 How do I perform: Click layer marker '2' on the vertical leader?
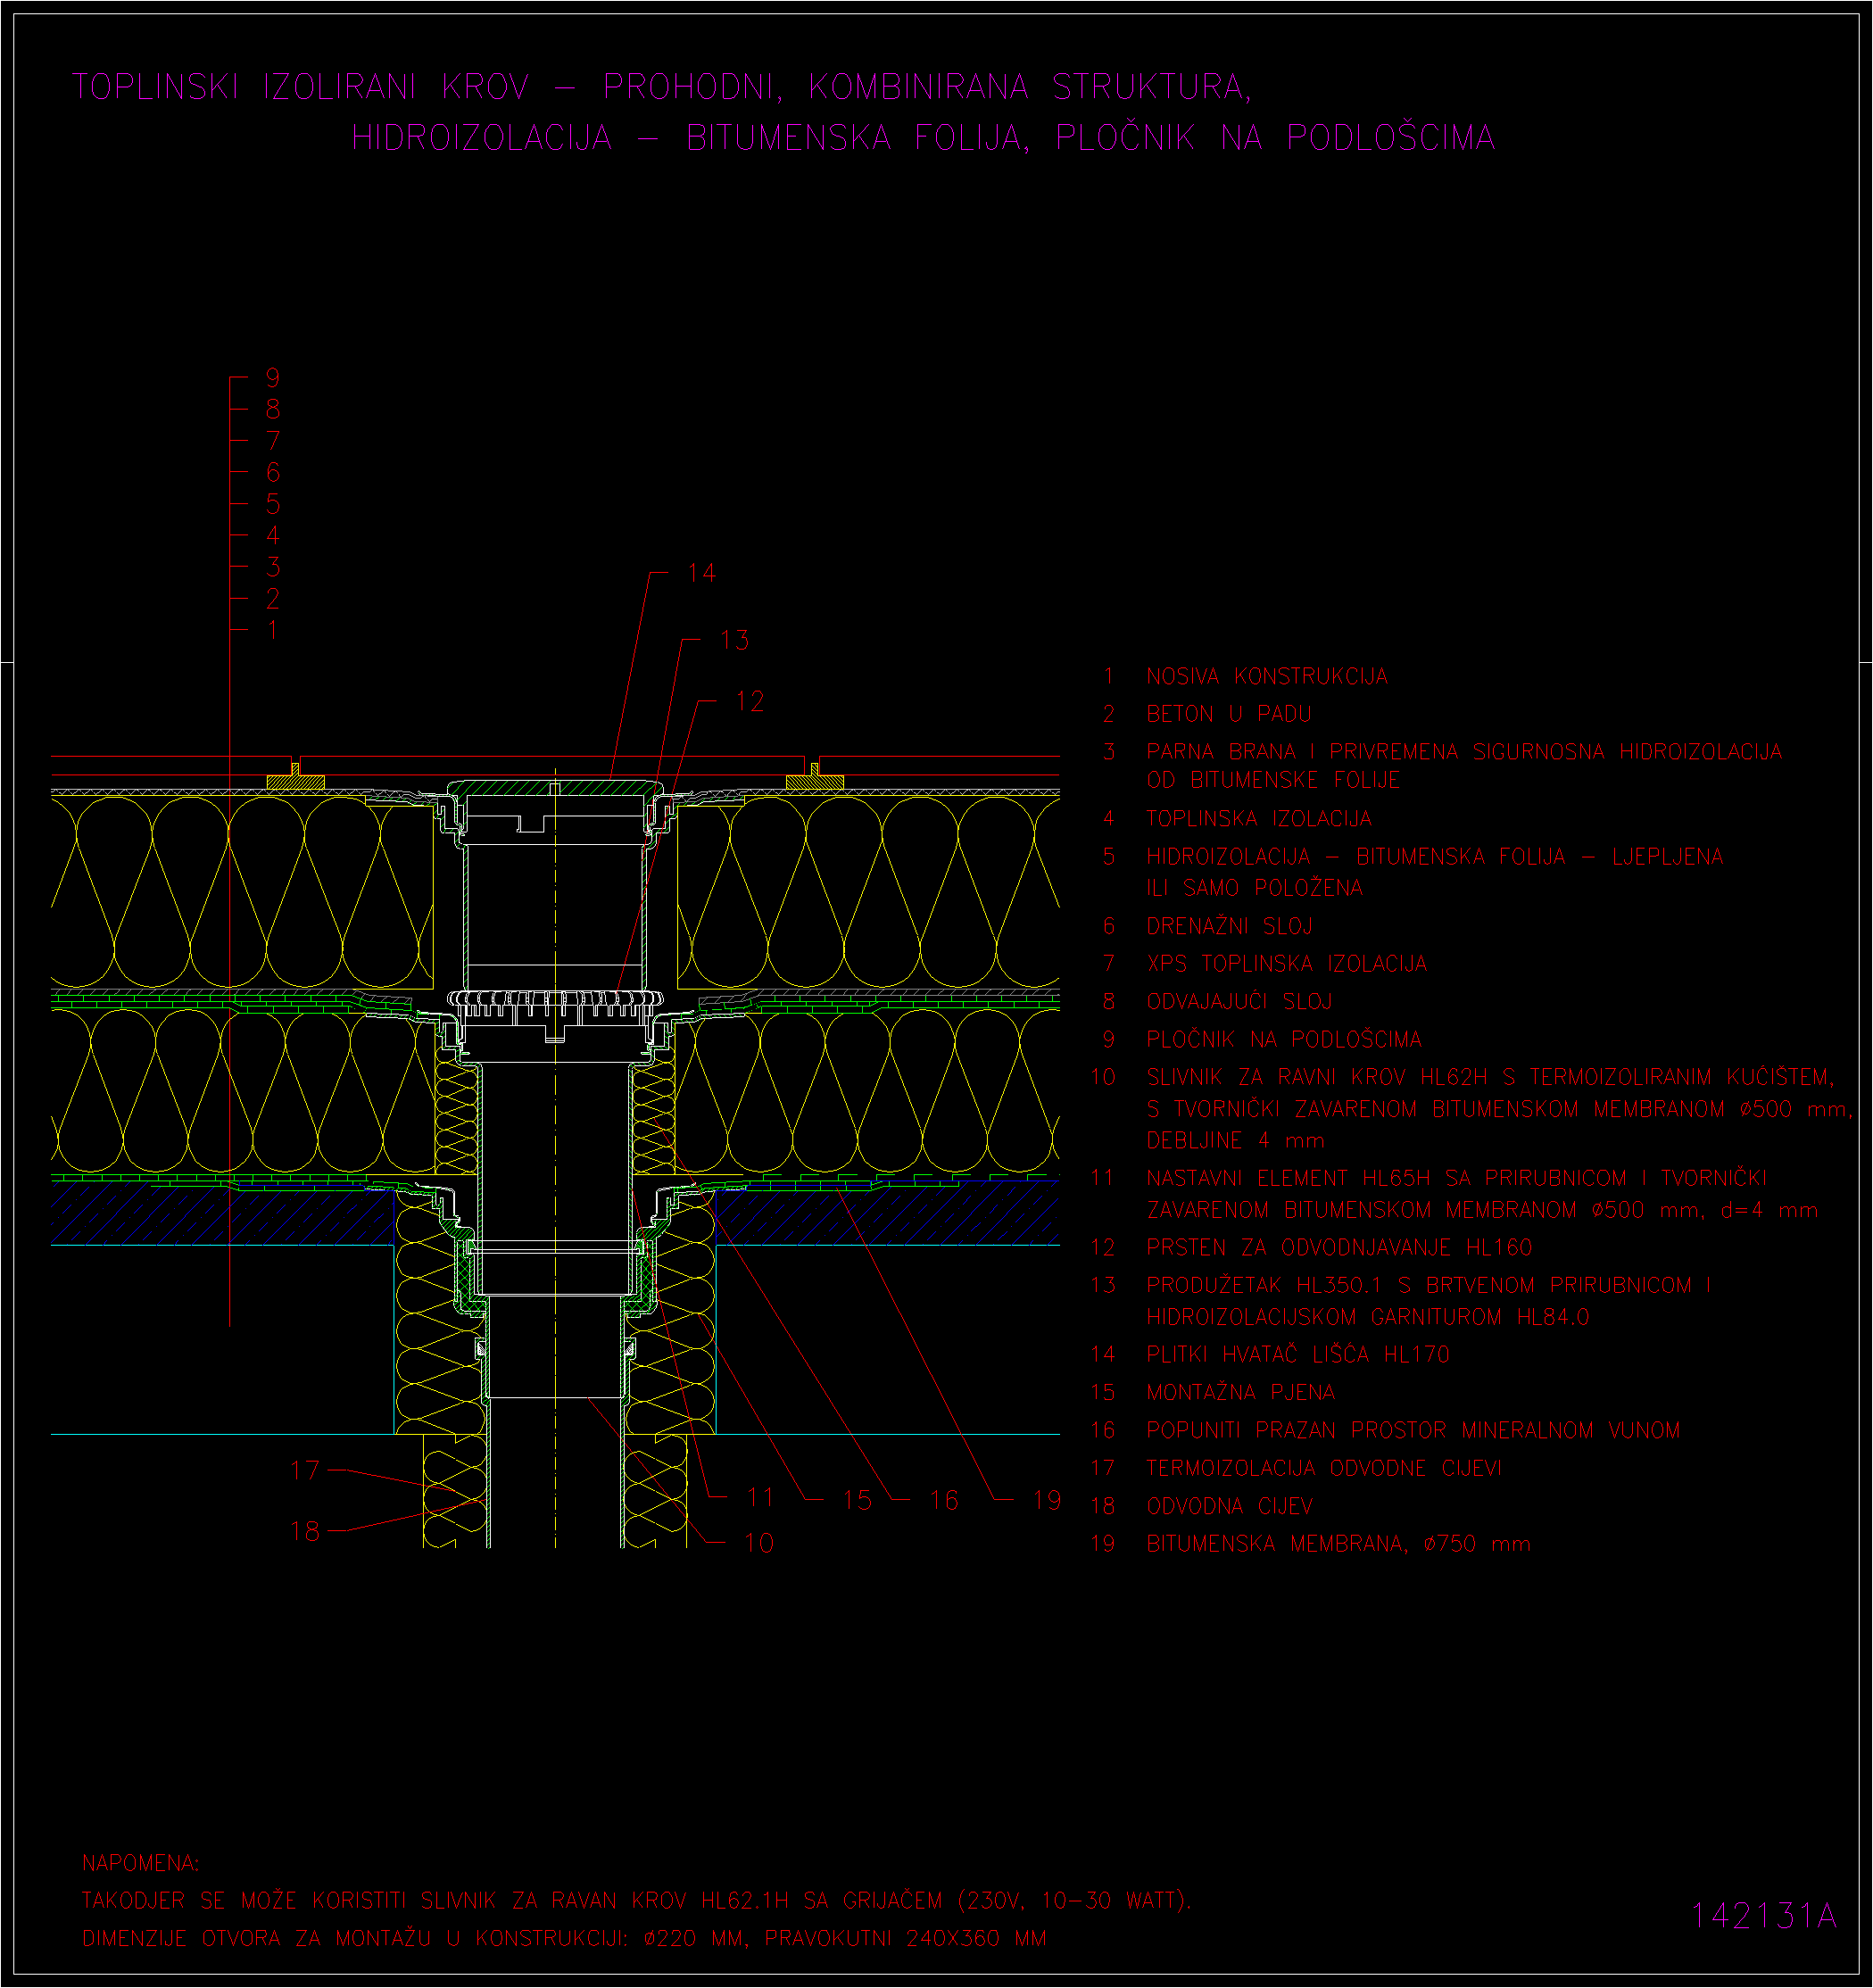click(273, 599)
